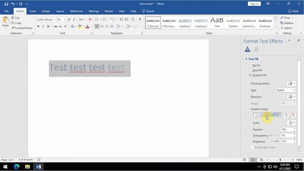Center align the paragraph
This screenshot has width=304, height=171.
tap(102, 27)
